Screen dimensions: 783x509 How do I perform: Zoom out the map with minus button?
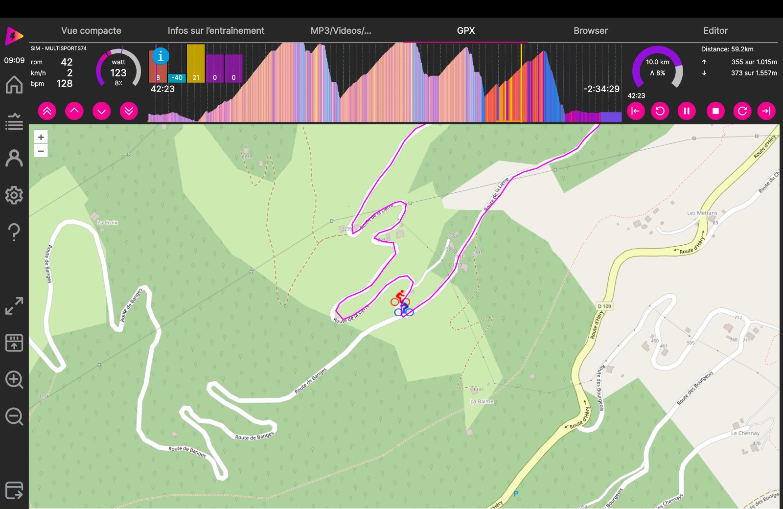point(41,151)
